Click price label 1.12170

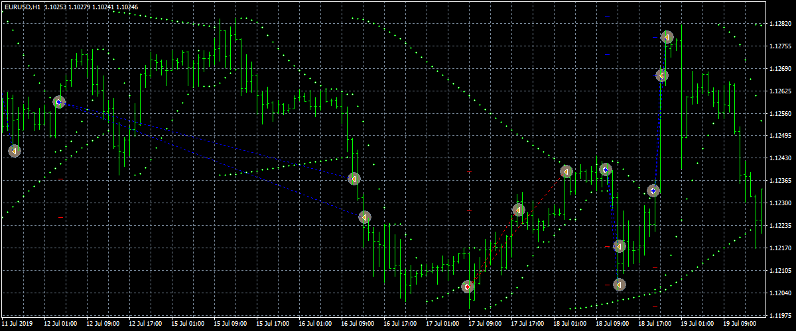tap(780, 248)
